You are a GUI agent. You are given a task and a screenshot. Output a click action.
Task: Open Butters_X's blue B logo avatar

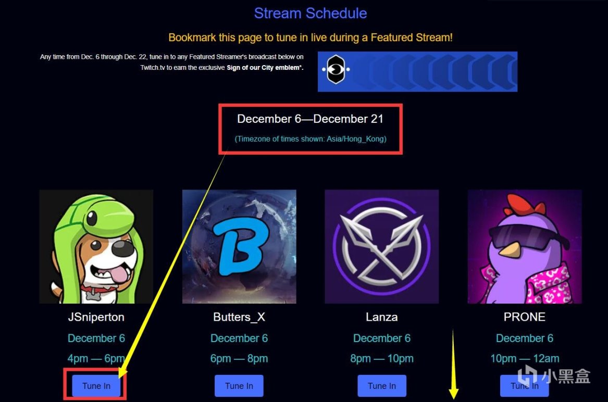point(239,246)
